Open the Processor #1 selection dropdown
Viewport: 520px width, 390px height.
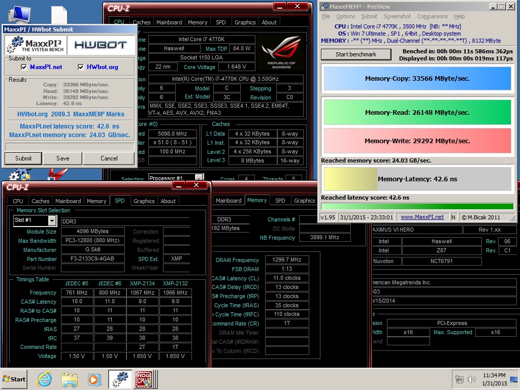[x=199, y=177]
